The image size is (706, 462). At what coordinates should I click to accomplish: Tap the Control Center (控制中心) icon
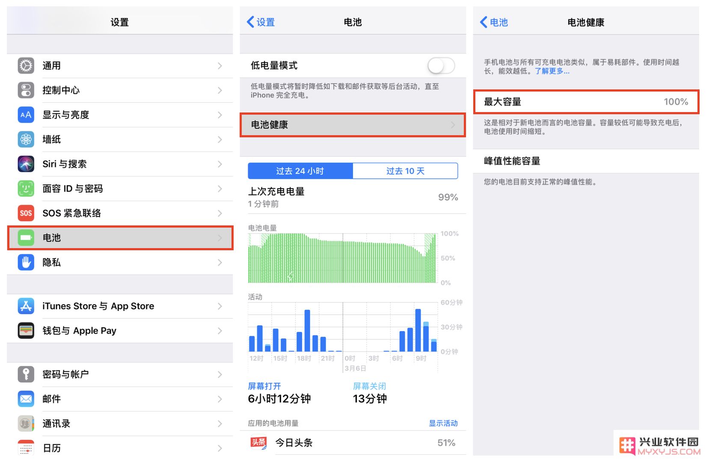tap(26, 90)
